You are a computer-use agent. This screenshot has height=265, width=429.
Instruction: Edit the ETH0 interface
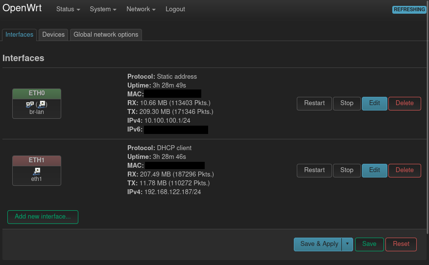(375, 103)
